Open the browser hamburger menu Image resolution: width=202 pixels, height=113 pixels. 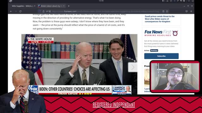pos(191,11)
